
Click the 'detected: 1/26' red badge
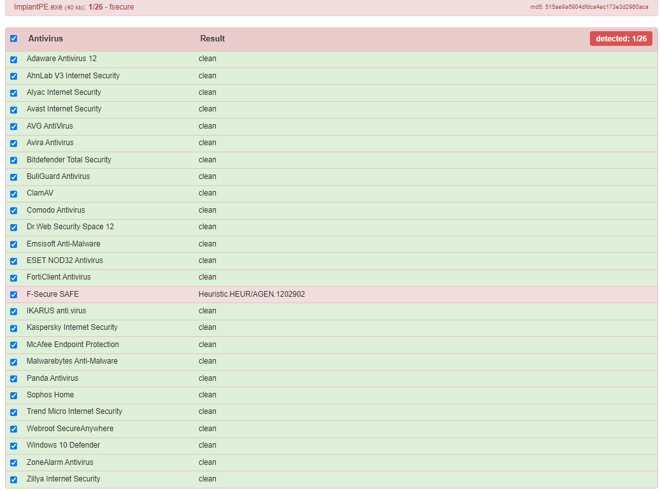[x=621, y=38]
